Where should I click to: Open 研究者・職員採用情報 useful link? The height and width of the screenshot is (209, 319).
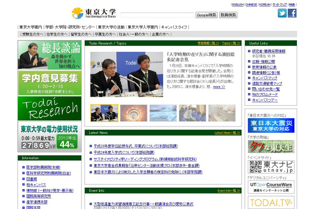click(269, 51)
